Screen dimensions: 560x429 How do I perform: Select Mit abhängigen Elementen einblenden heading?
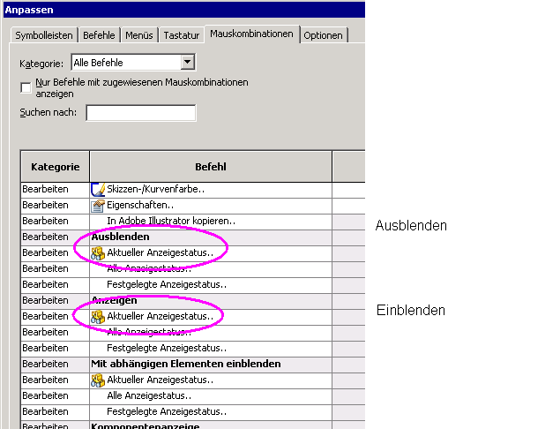pos(186,364)
